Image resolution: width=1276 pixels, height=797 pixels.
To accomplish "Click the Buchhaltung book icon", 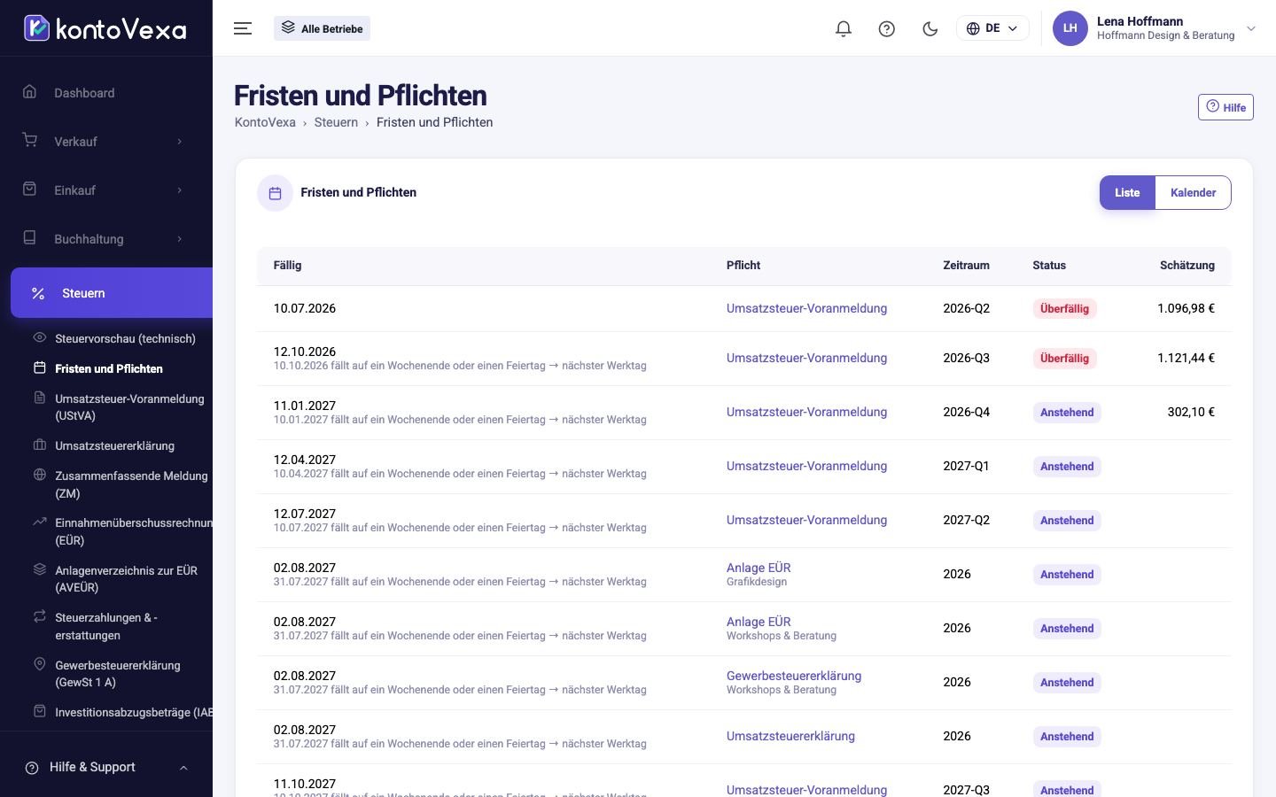I will tap(30, 238).
